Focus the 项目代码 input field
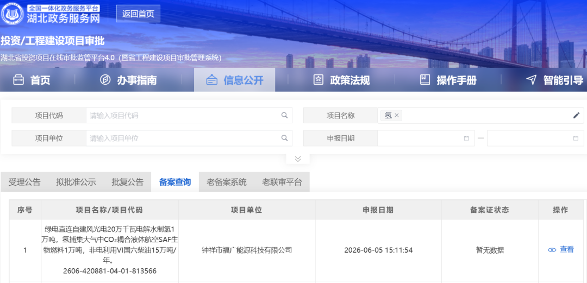Viewport: 587px width, 283px height. pyautogui.click(x=189, y=115)
